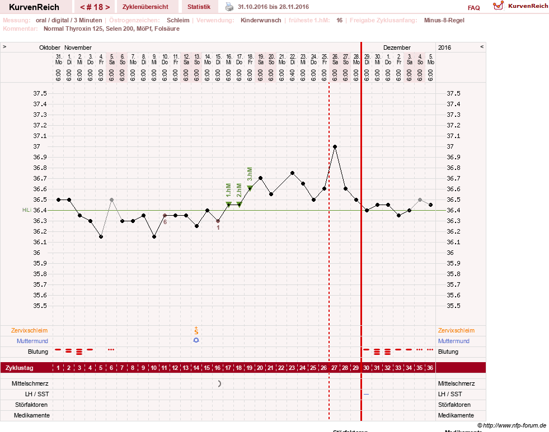
Task: Click the 1.hM triangle marker
Action: (x=229, y=204)
